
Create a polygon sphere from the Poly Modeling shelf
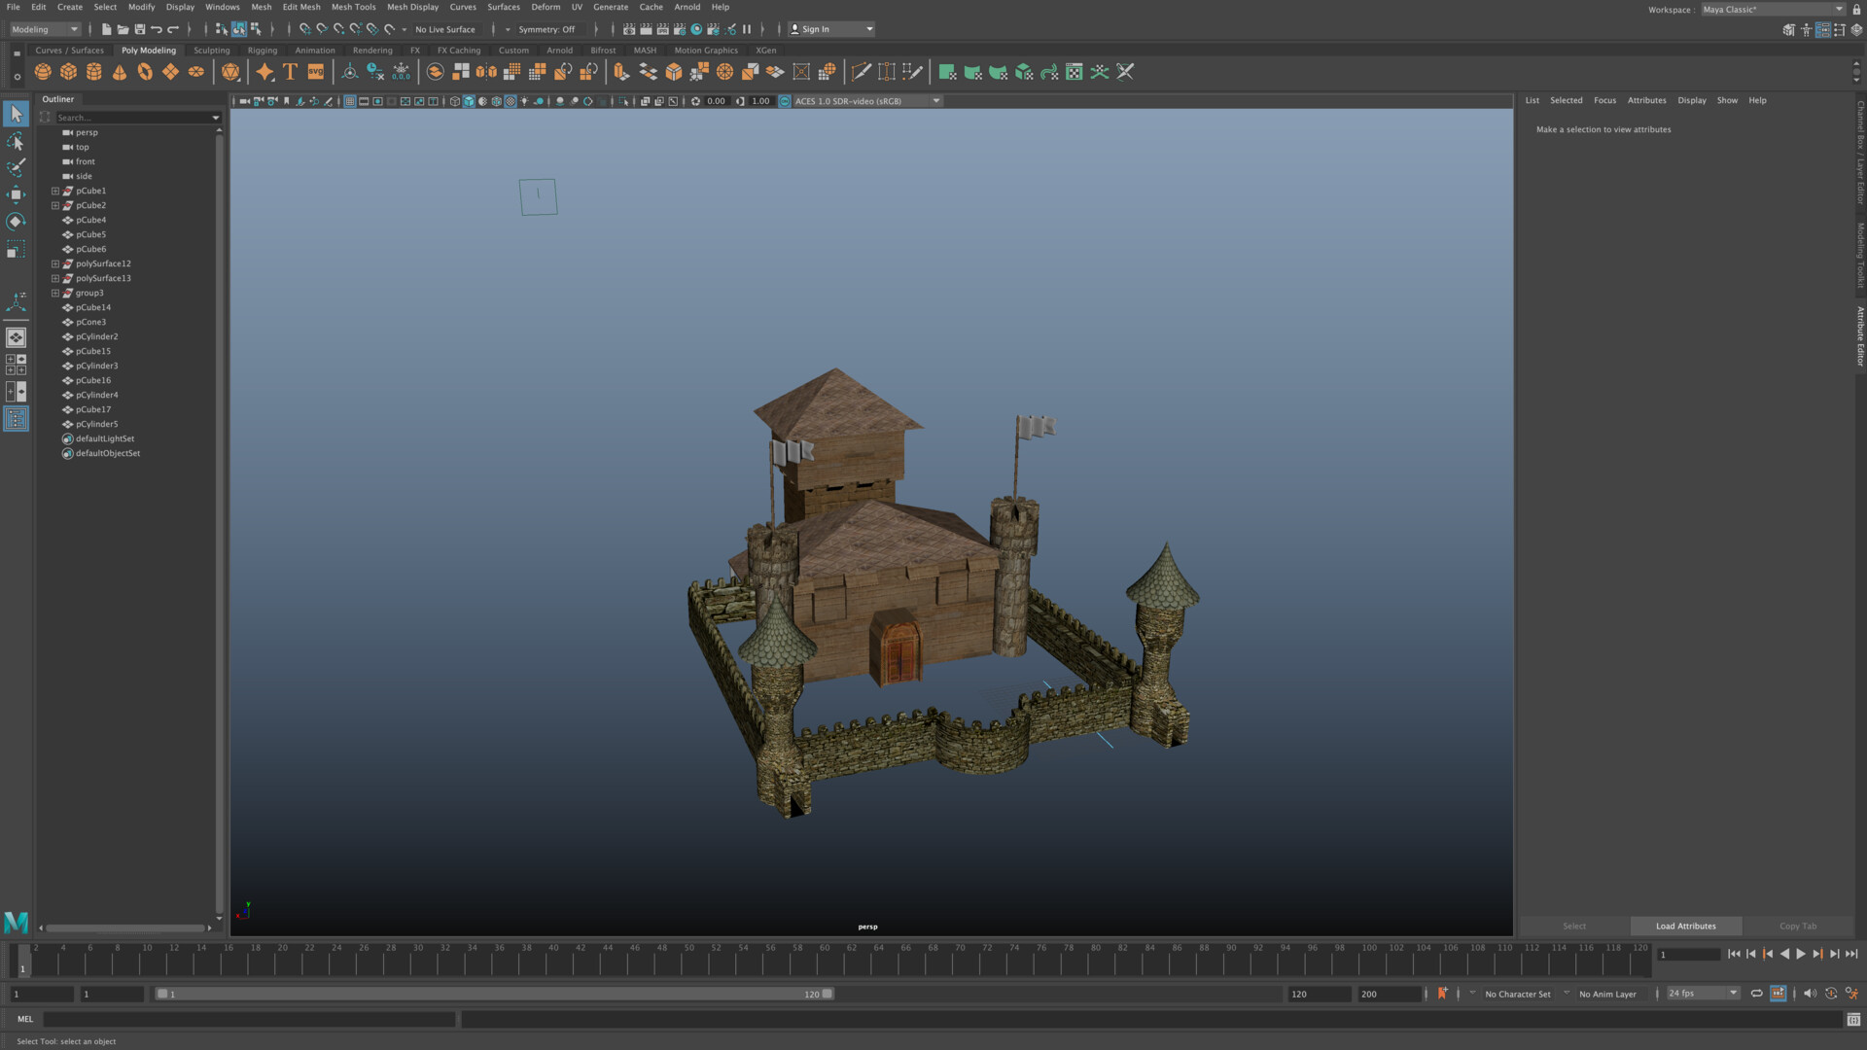point(42,71)
